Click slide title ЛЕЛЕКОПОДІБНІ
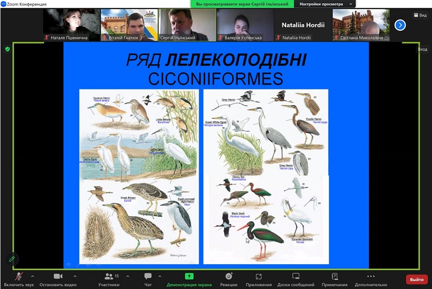 click(236, 59)
